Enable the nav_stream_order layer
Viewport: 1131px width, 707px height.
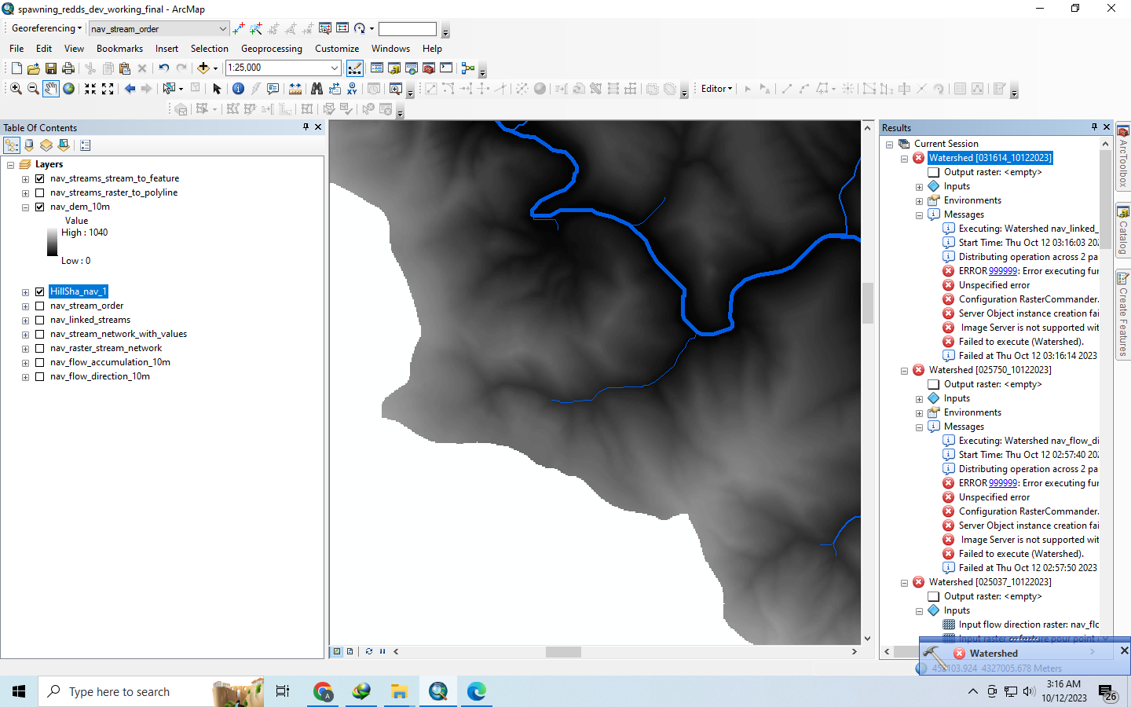pos(39,306)
